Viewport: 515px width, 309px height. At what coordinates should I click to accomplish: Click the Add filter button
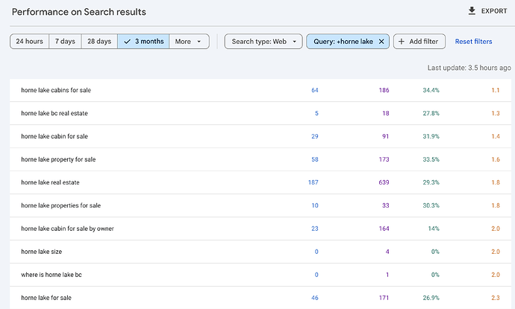(x=420, y=42)
